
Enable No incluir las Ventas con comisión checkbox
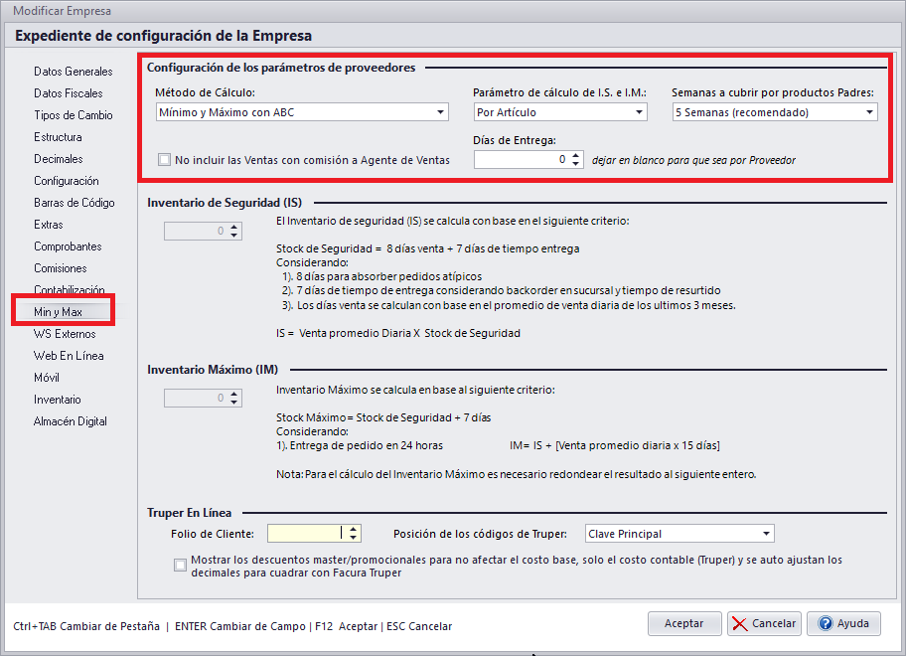[164, 159]
